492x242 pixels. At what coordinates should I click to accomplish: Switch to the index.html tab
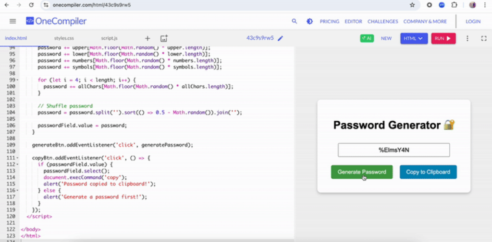point(16,38)
